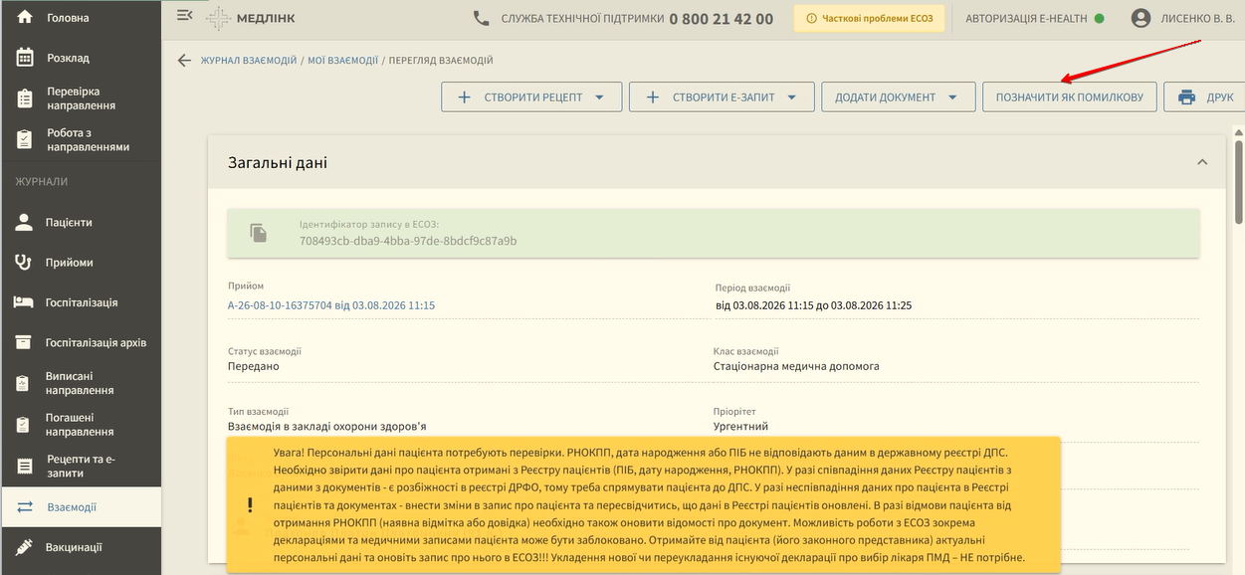This screenshot has height=575, width=1245.
Task: Open the Журнал взаємодій breadcrumb link
Action: click(x=249, y=61)
